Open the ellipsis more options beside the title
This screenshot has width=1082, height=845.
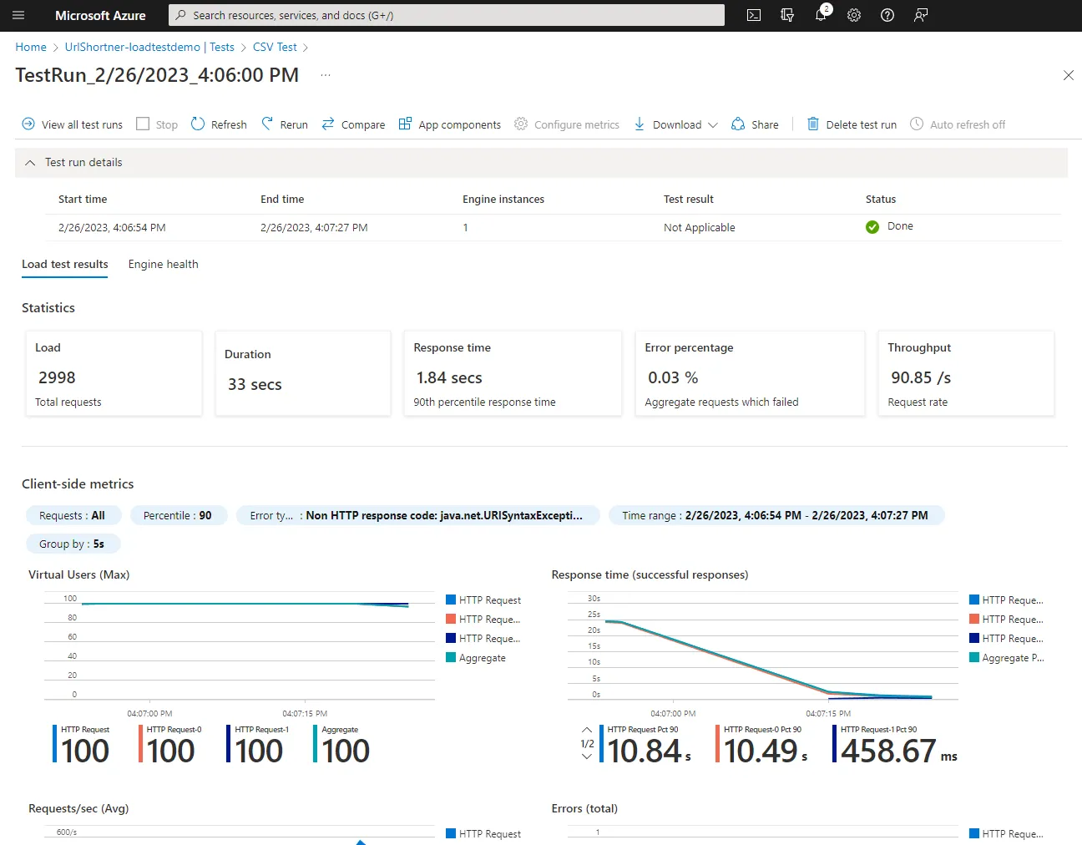[x=326, y=75]
